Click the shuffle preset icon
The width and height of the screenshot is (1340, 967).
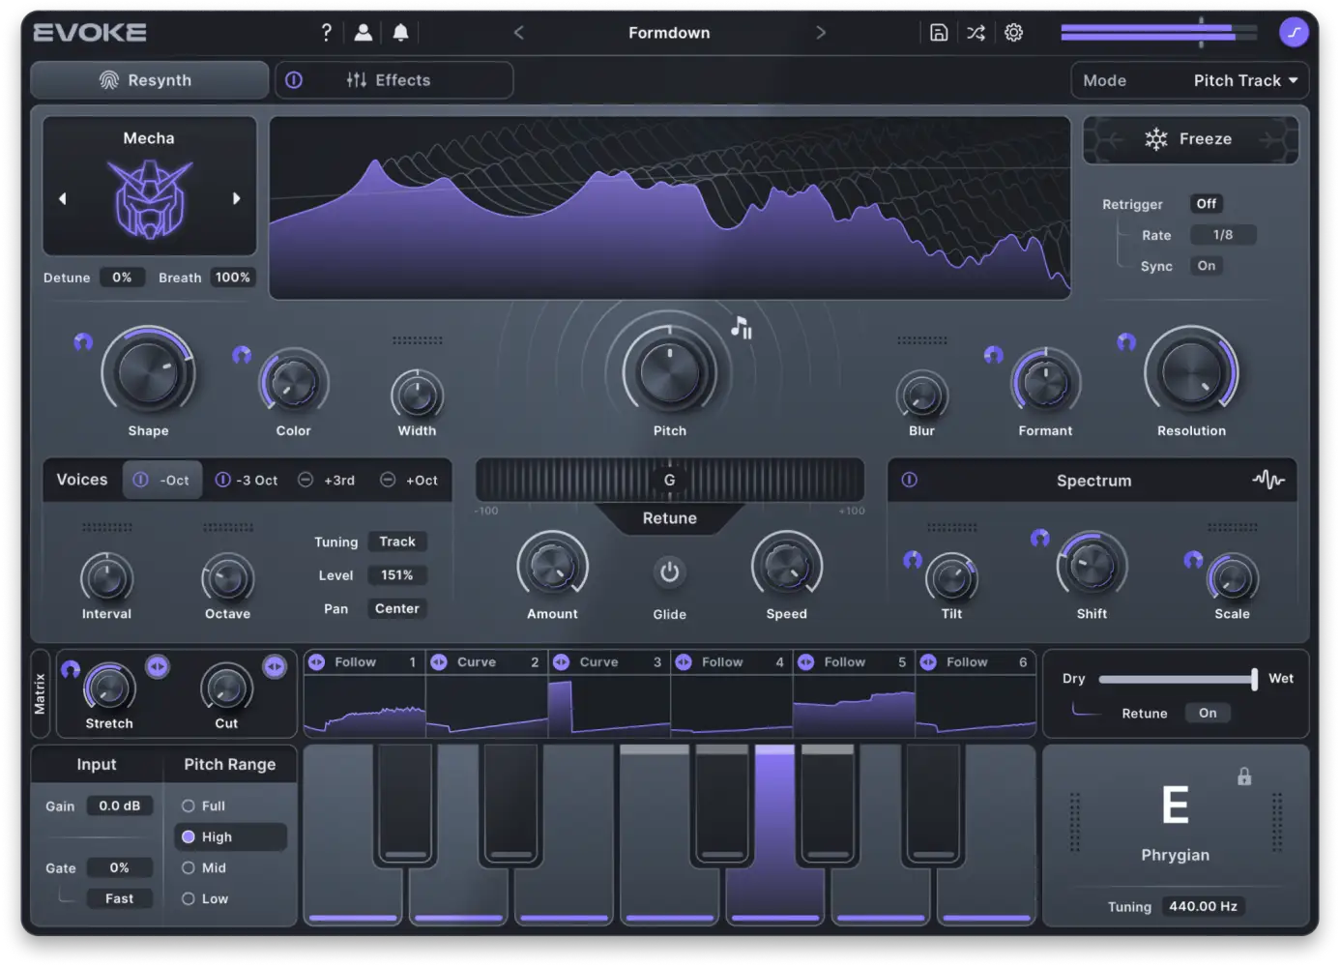[x=976, y=32]
